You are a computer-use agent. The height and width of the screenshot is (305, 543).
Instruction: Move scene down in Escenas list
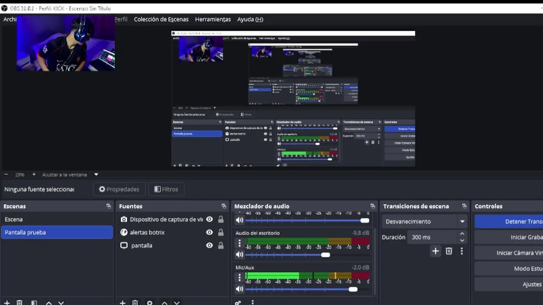(61, 302)
